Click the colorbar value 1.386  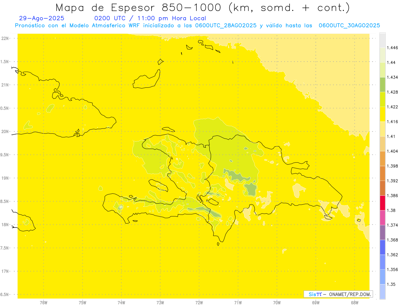(x=392, y=195)
